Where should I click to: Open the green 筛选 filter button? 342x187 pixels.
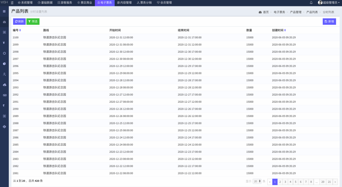click(33, 22)
